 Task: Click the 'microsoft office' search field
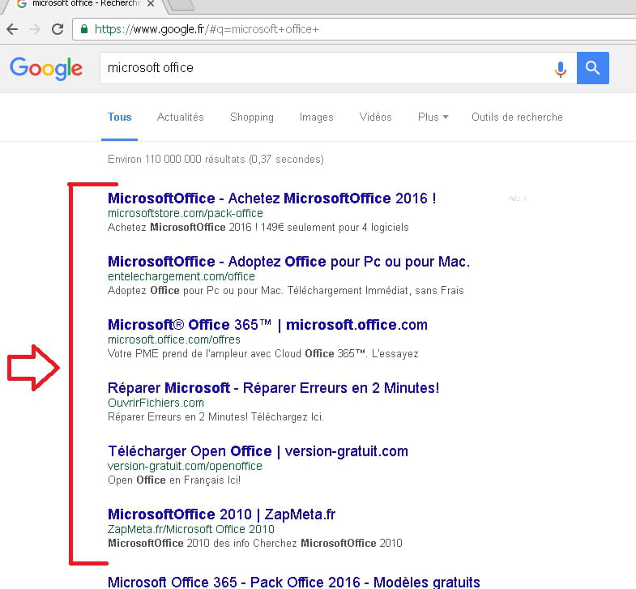tap(327, 68)
